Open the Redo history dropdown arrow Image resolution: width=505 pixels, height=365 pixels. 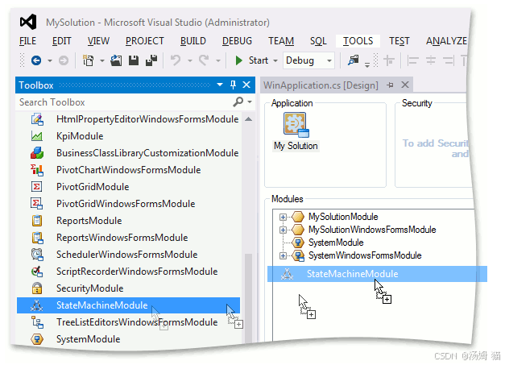tap(218, 60)
